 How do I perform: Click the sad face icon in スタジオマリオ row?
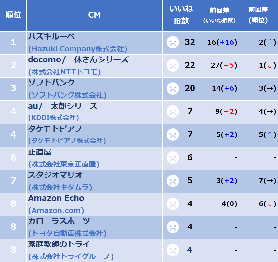click(173, 180)
